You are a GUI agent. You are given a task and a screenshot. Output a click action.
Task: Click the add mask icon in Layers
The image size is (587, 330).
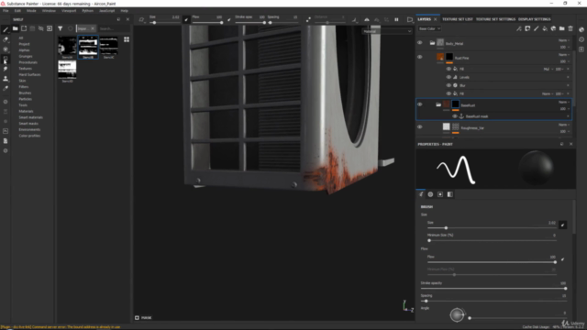(x=527, y=28)
